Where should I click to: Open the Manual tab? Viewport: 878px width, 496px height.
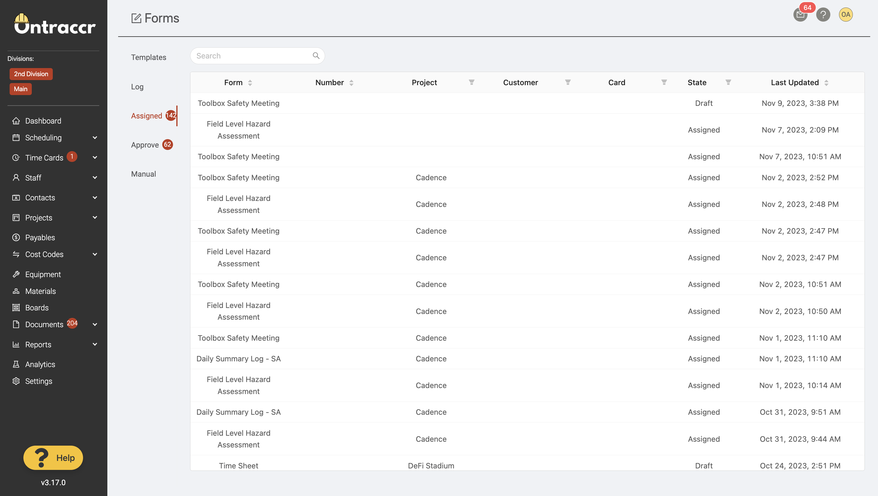144,174
